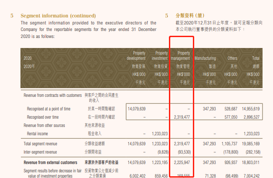Viewport: 273px width, 178px height.
Task: Click the "Inter-segment revenue" row label
Action: pyautogui.click(x=40, y=152)
